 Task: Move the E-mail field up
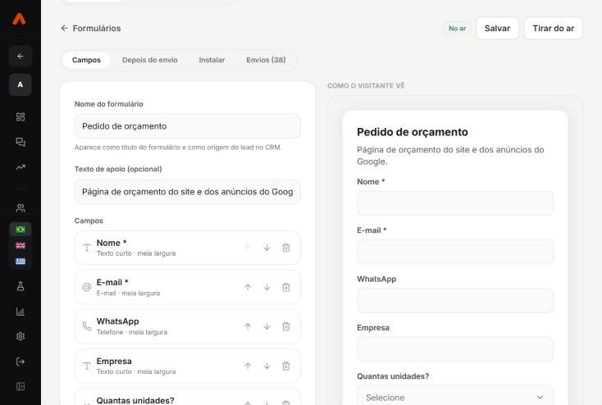click(x=248, y=287)
